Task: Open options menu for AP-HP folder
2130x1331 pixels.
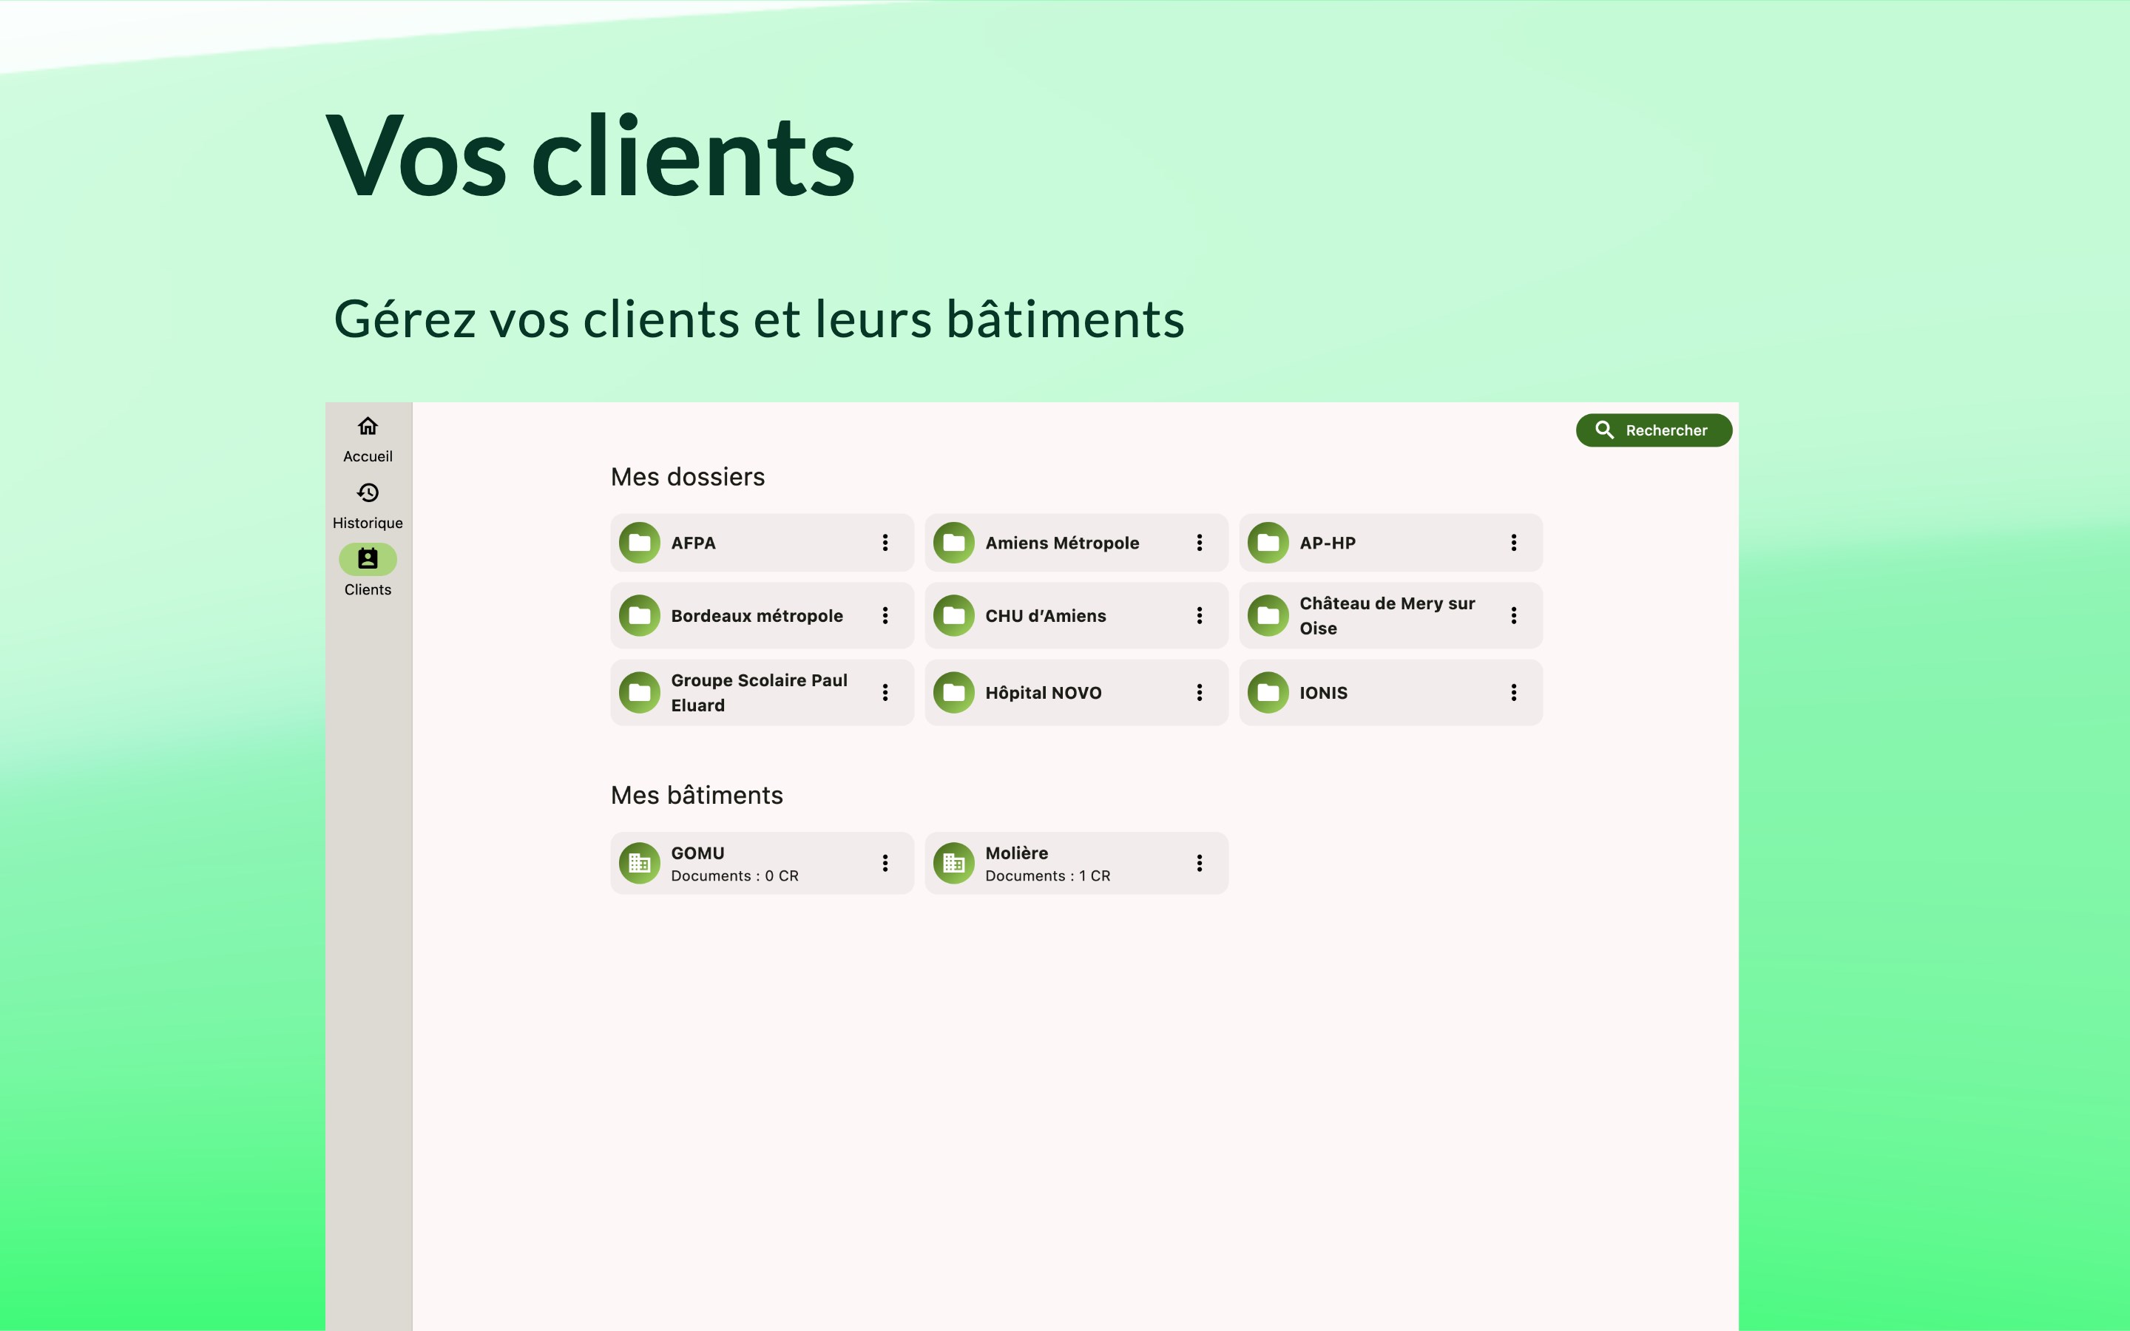Action: click(x=1513, y=543)
